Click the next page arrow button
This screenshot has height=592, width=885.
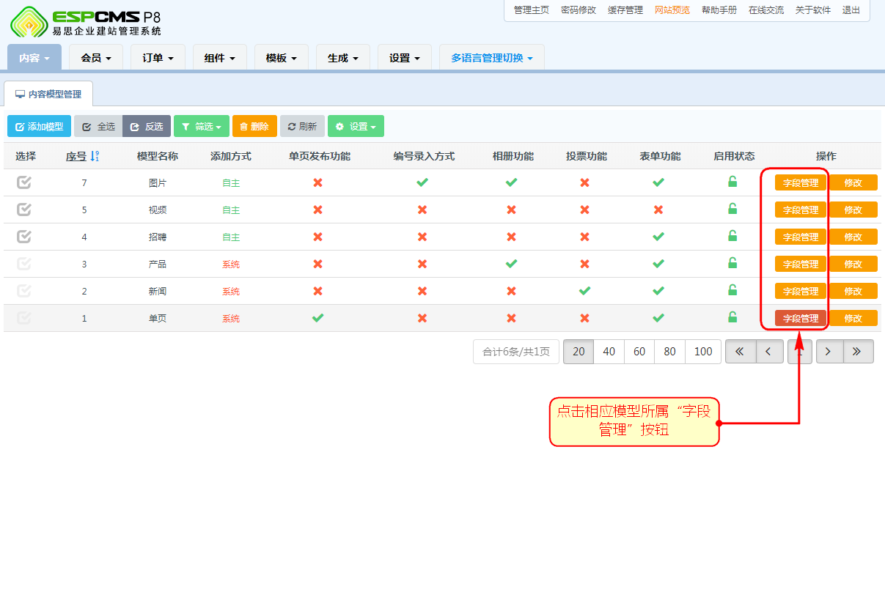[829, 352]
